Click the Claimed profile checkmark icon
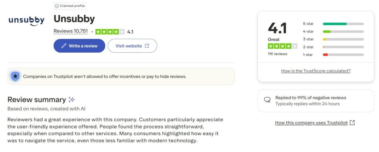Viewport: 379px width, 152px height. point(57,6)
